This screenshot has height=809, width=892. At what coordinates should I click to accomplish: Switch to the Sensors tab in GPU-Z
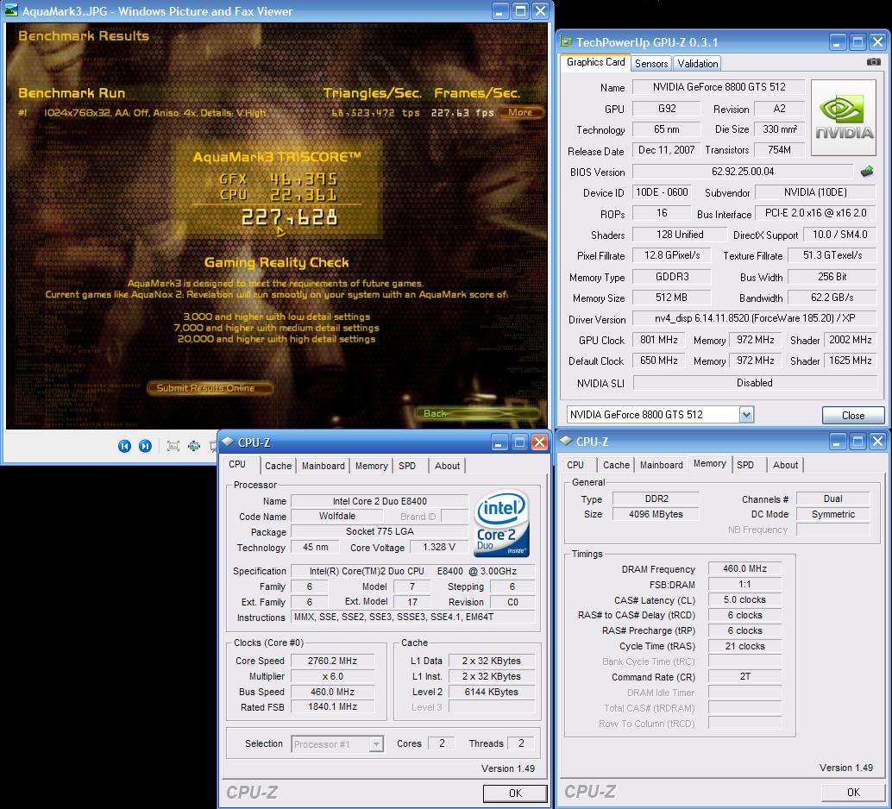651,63
